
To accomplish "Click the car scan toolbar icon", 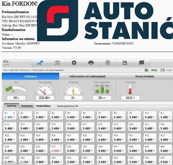I will pos(57,63).
